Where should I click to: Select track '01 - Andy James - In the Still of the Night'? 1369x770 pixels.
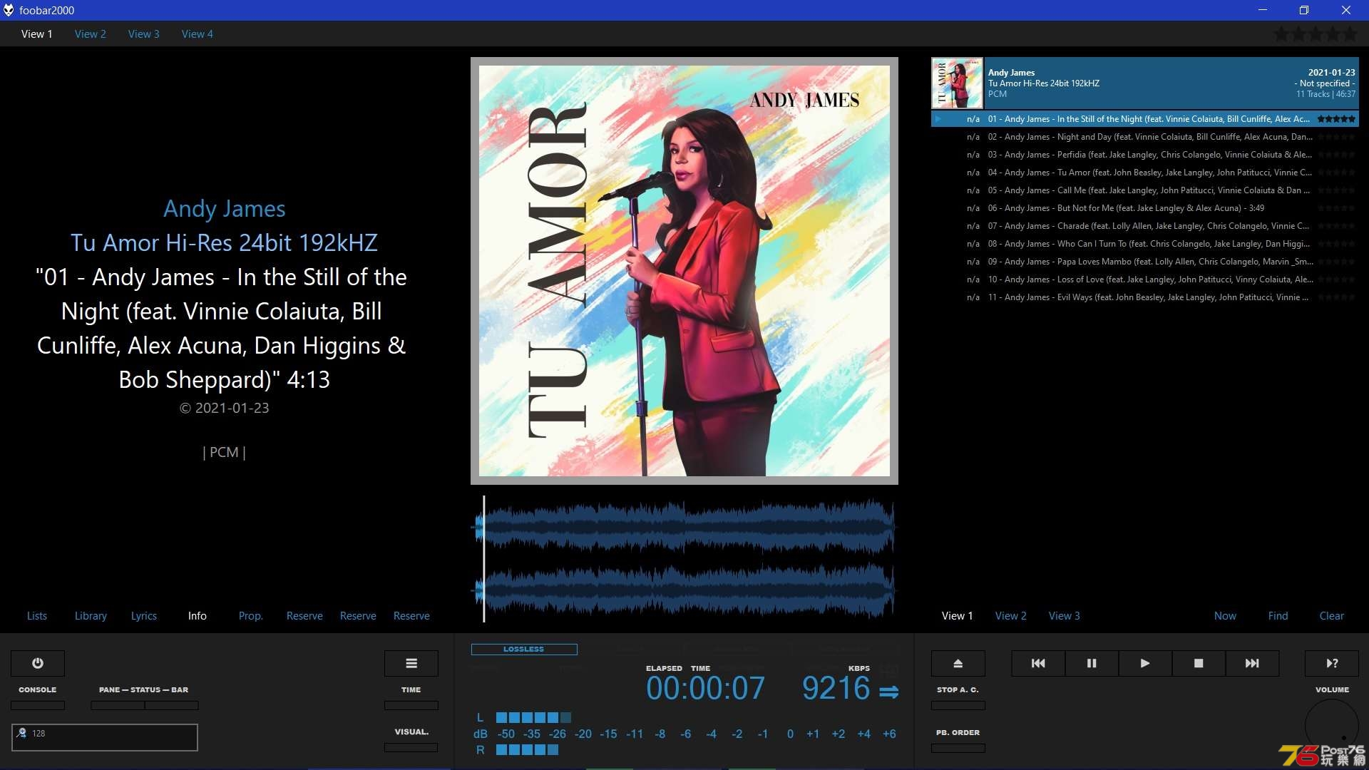pos(1145,119)
